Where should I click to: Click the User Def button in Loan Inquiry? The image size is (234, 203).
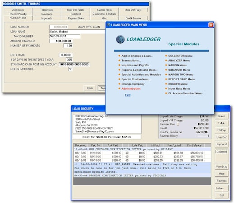221,137
